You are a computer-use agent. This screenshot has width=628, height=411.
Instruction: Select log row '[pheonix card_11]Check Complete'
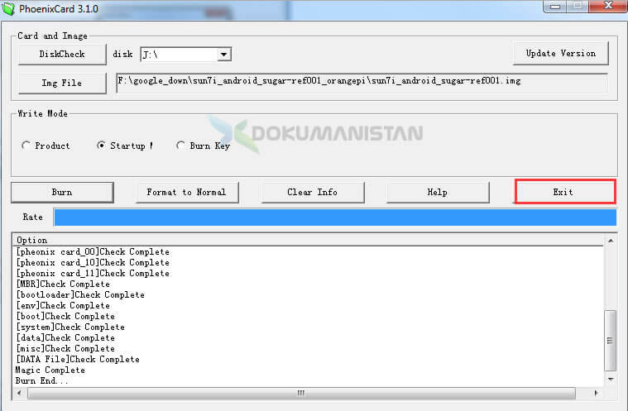click(x=93, y=274)
